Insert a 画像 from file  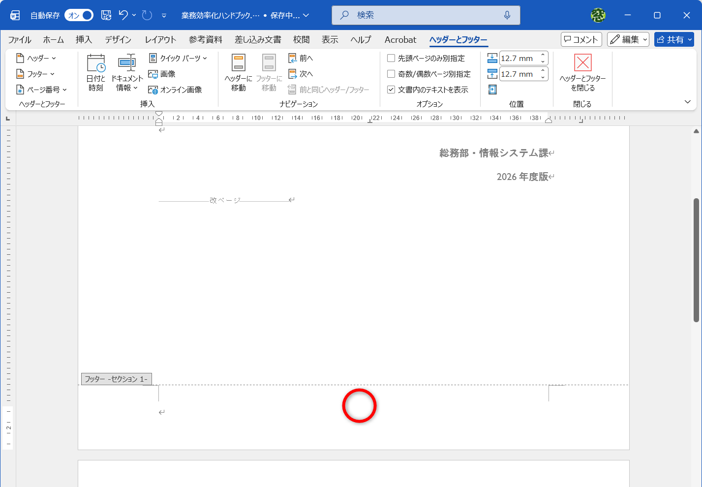162,74
